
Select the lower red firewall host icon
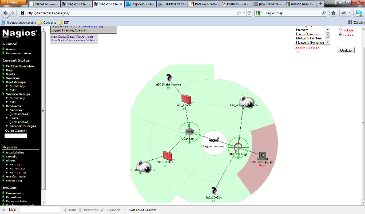[x=168, y=156]
